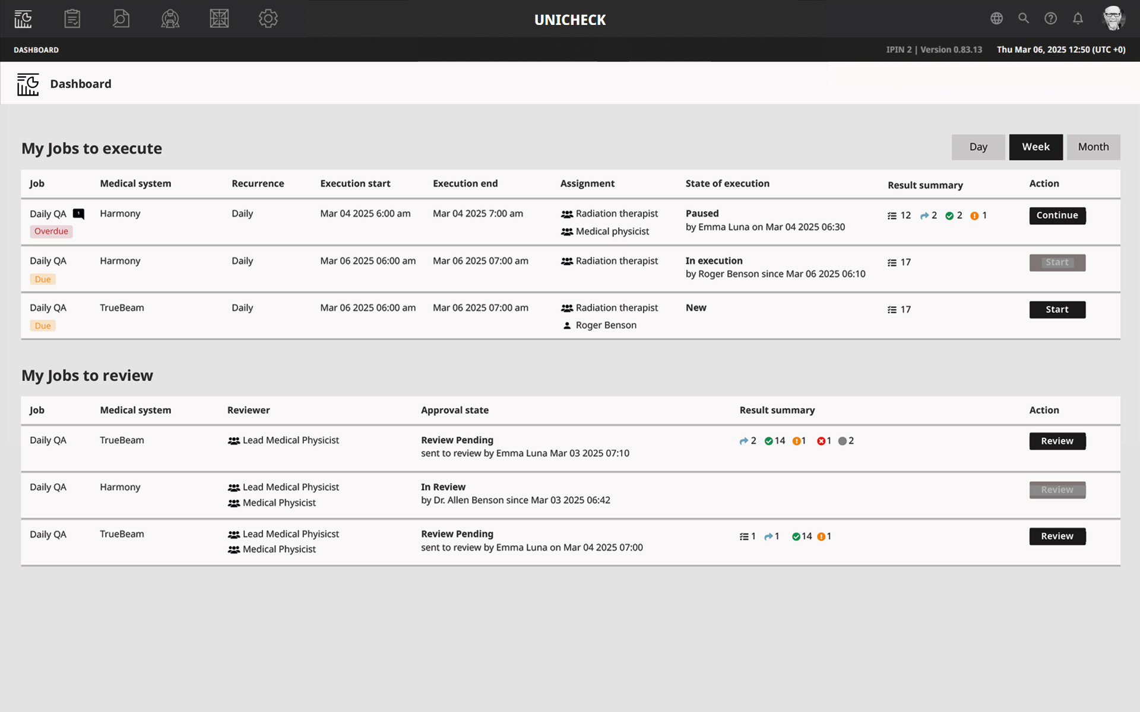Image resolution: width=1140 pixels, height=712 pixels.
Task: Click the comment icon beside overdue Daily QA
Action: tap(78, 214)
